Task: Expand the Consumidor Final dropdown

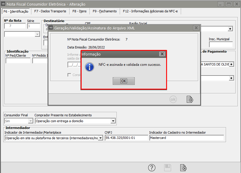Action: click(x=31, y=121)
